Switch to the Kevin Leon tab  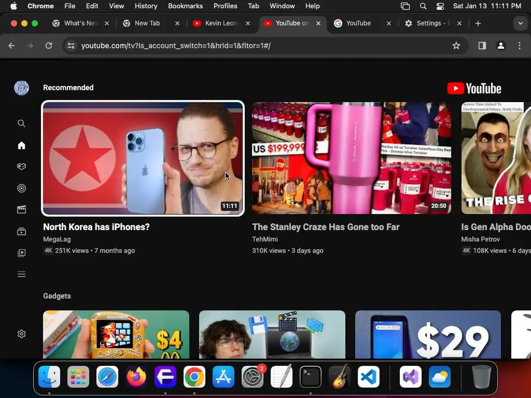[x=221, y=23]
